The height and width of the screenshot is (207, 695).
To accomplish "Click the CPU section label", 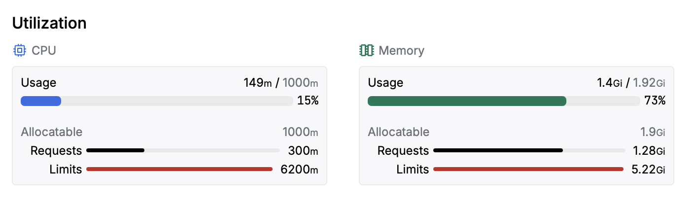I will point(44,50).
